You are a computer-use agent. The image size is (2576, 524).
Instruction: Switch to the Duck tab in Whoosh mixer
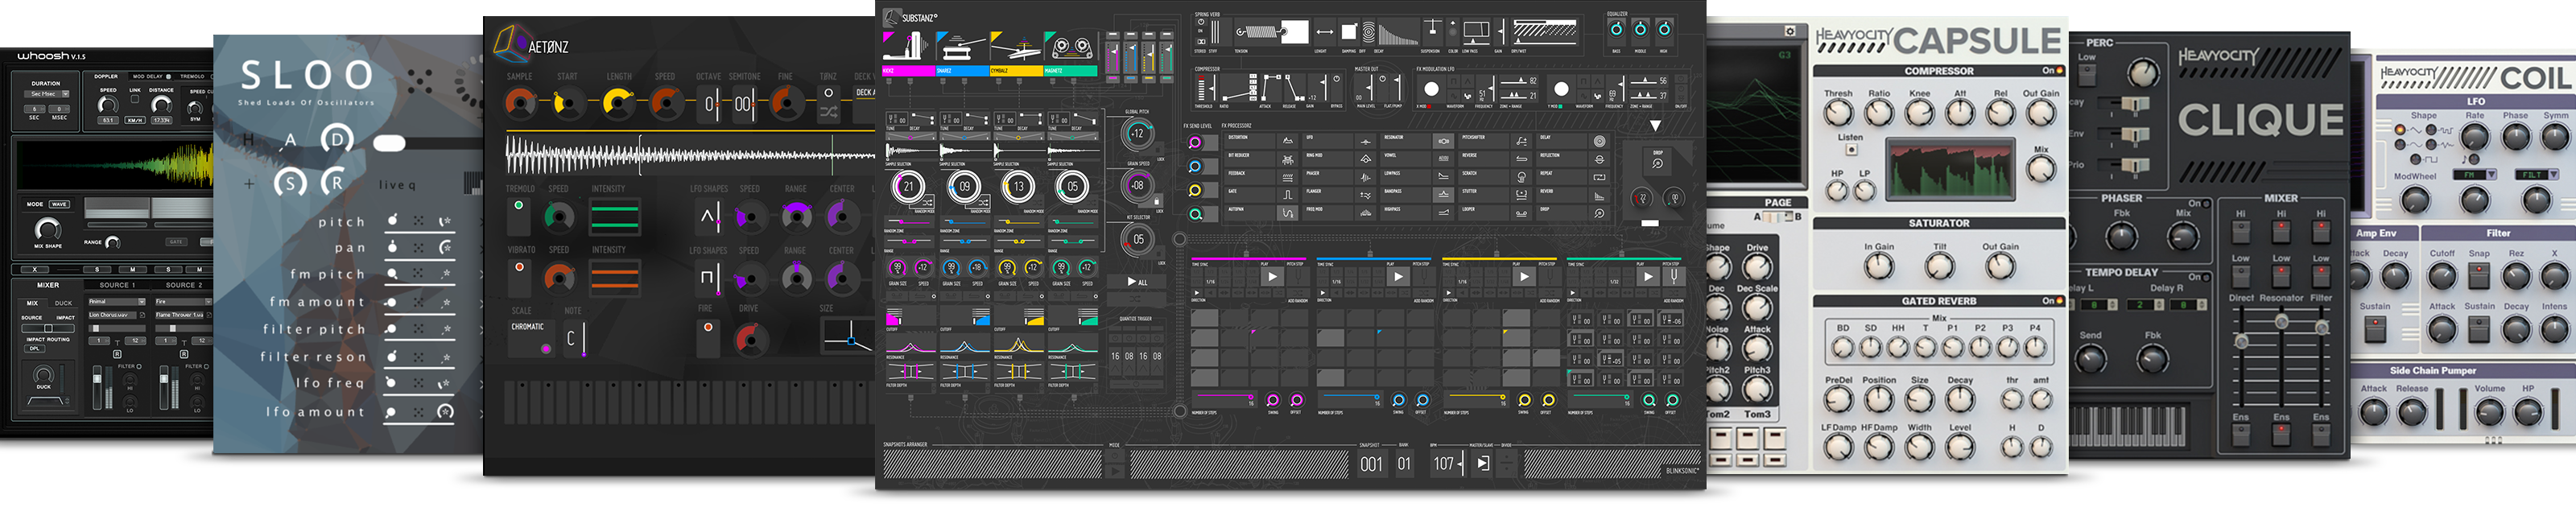pyautogui.click(x=64, y=303)
